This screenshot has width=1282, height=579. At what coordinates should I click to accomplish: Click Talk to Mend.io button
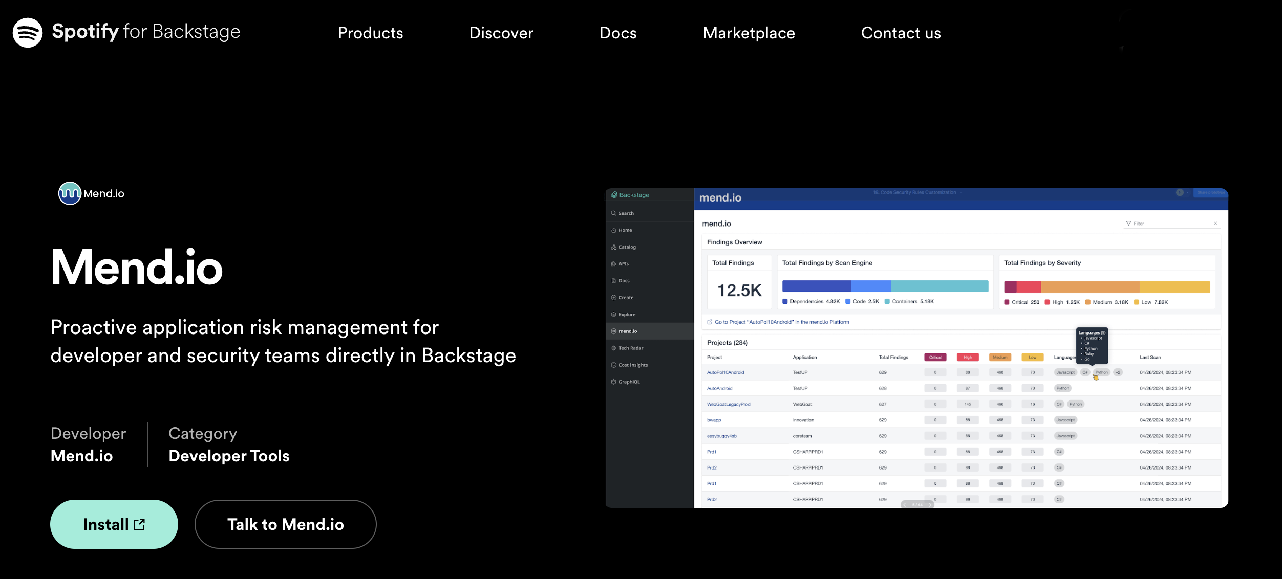coord(285,524)
